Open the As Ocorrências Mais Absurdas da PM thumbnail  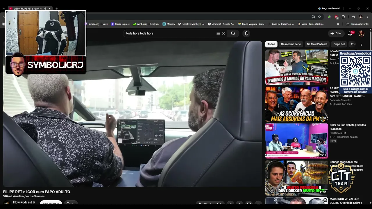point(297,104)
